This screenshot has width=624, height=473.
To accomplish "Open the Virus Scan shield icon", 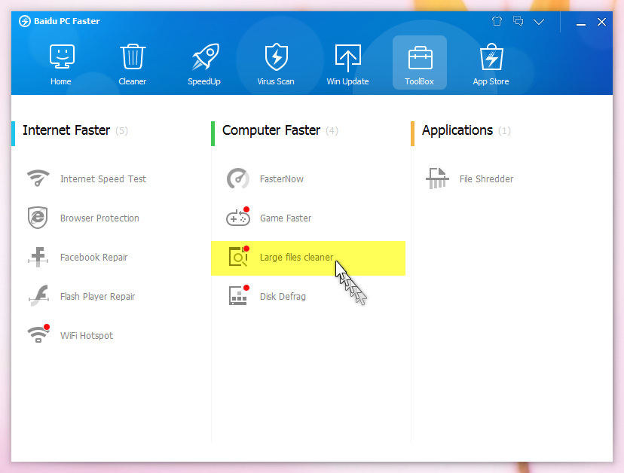I will click(x=276, y=56).
